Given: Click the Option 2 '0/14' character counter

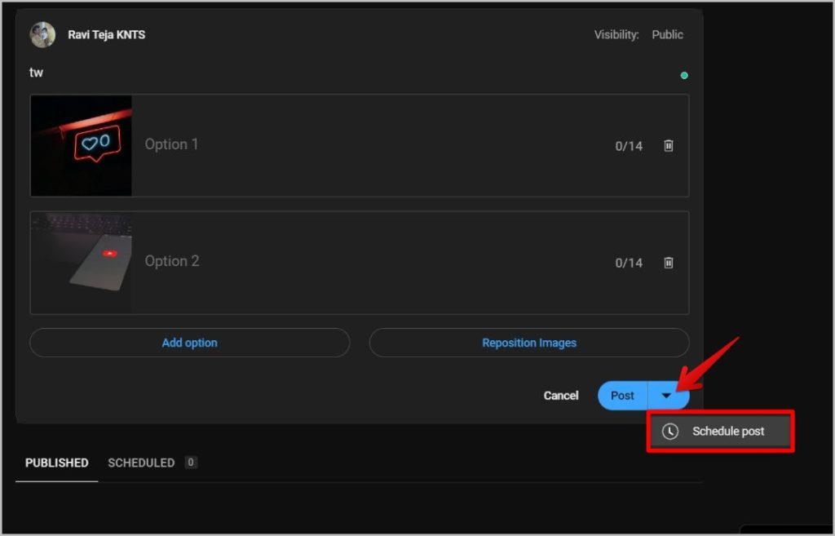Looking at the screenshot, I should (x=629, y=263).
